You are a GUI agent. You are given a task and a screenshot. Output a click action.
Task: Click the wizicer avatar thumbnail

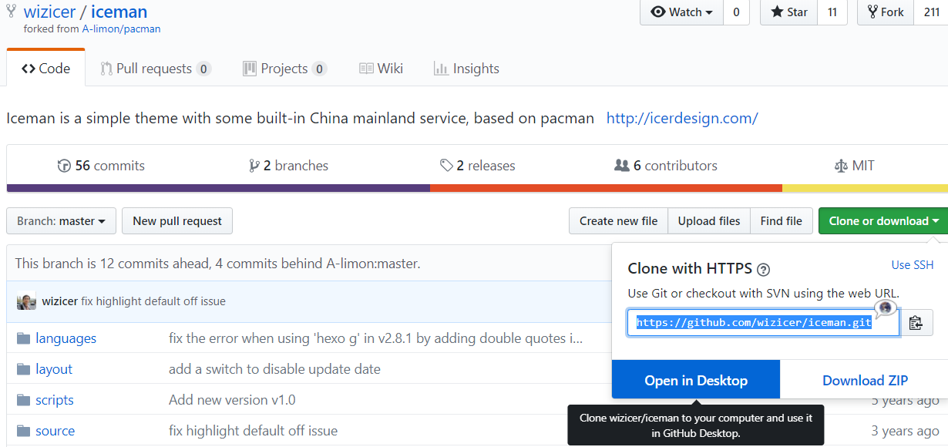(26, 301)
